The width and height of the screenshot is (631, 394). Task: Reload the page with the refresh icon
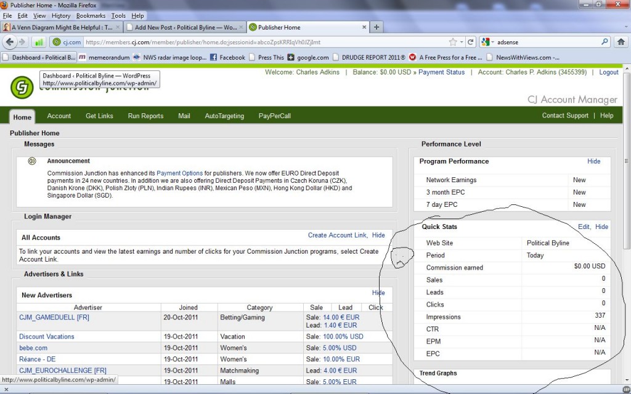(x=470, y=42)
